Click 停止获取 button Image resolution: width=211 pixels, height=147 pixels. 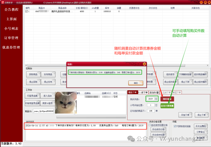[33, 82]
